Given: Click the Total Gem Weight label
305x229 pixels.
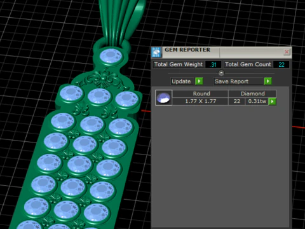Looking at the screenshot, I should pos(179,64).
